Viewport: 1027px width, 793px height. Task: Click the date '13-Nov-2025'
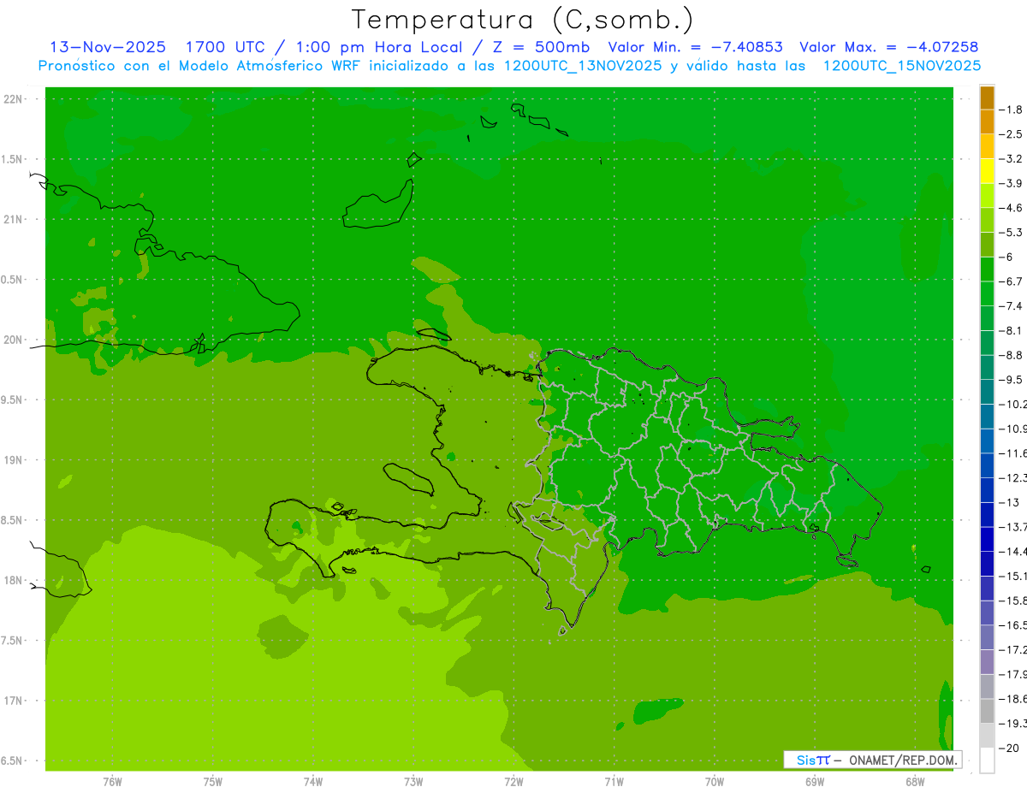tap(108, 47)
